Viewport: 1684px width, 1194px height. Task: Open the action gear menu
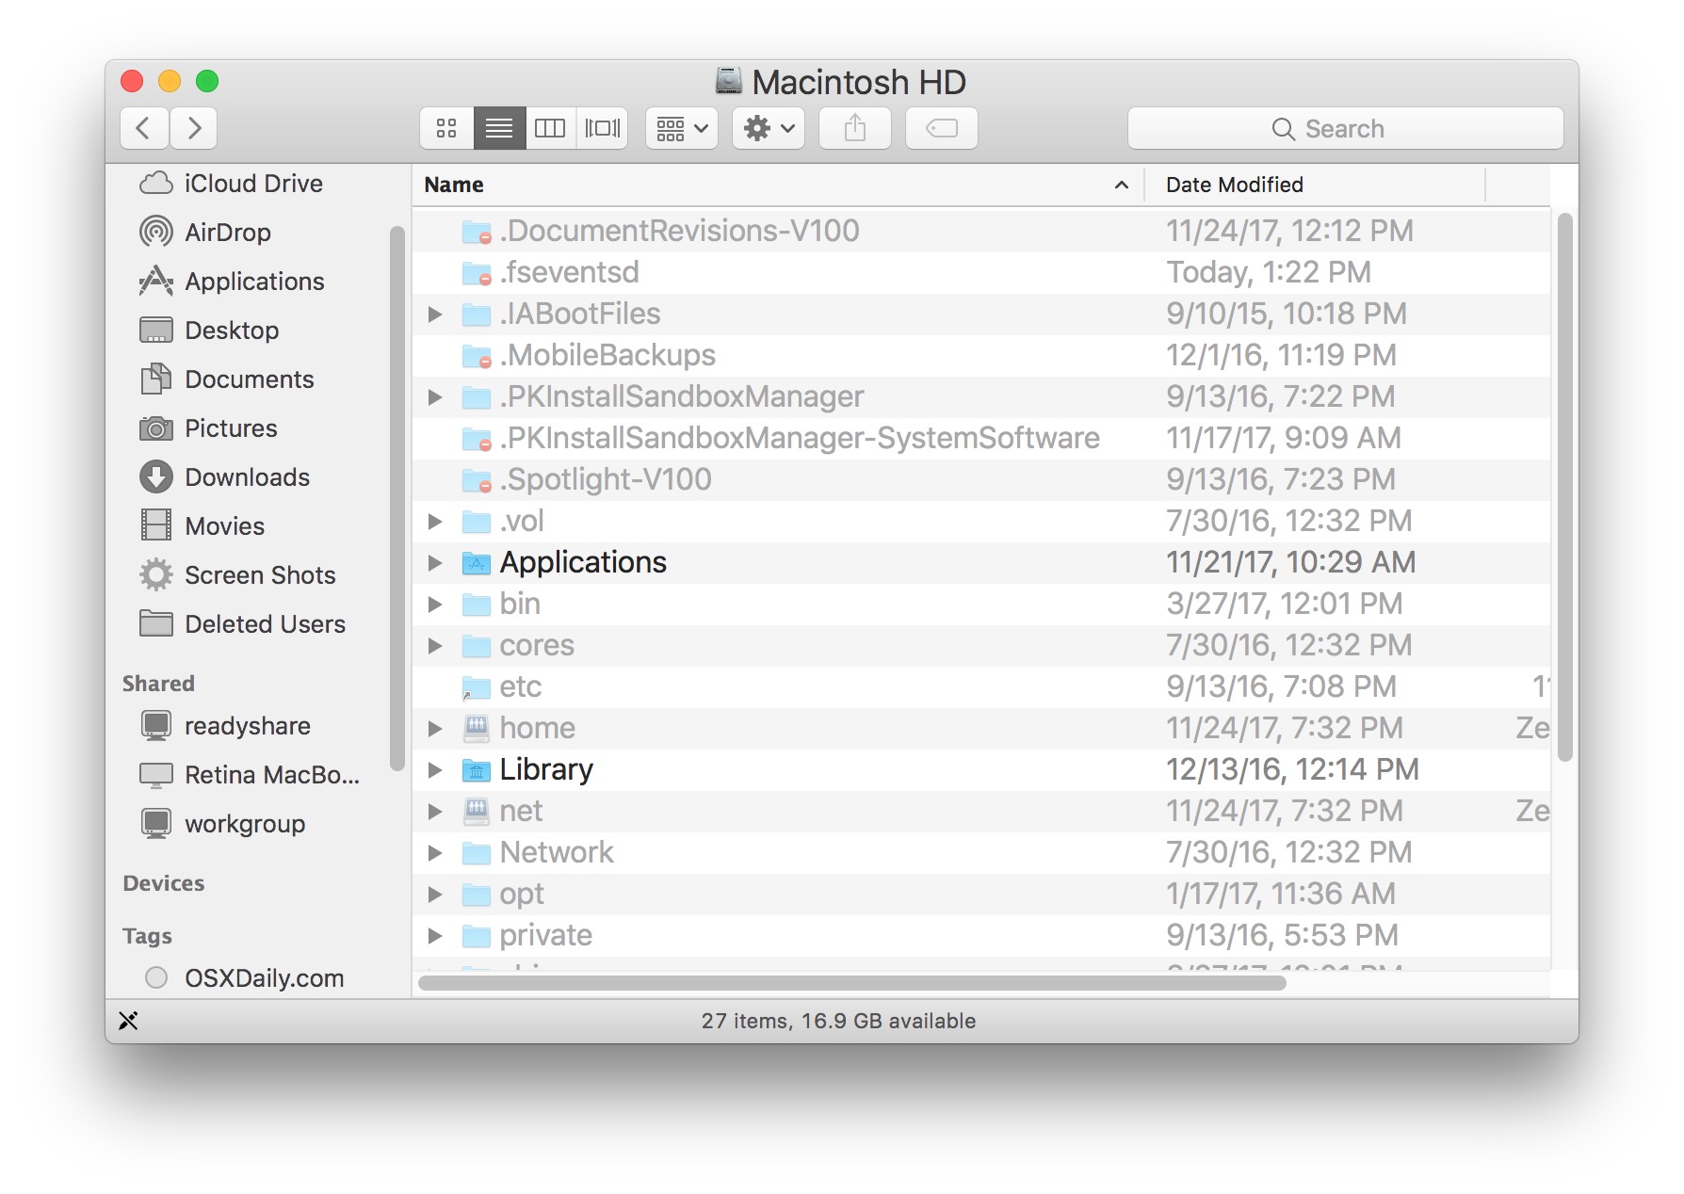pos(767,128)
